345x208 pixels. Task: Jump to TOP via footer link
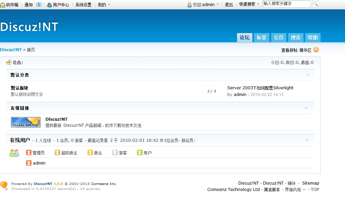coord(315,190)
